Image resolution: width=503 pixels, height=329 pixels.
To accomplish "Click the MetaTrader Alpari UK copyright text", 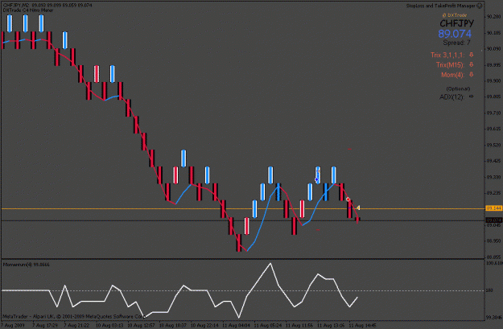I will (x=74, y=316).
